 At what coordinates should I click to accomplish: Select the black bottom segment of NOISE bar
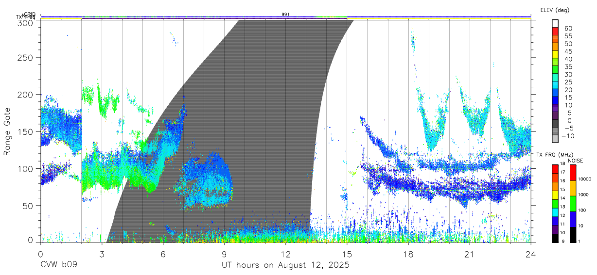(572, 235)
